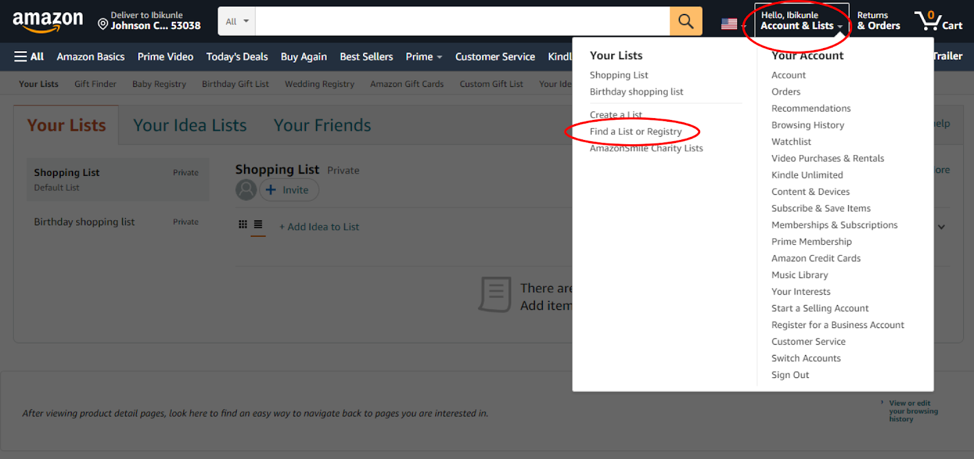Select Find a List or Registry

pyautogui.click(x=636, y=131)
